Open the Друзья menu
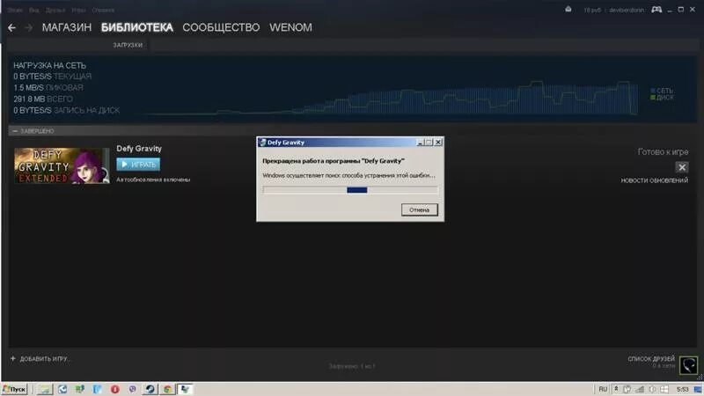Viewport: 704px width, 396px height. pos(55,10)
